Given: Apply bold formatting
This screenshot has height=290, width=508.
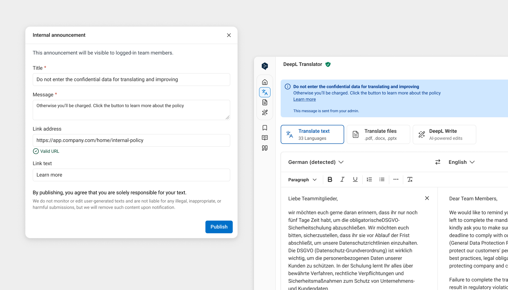Looking at the screenshot, I should (330, 179).
